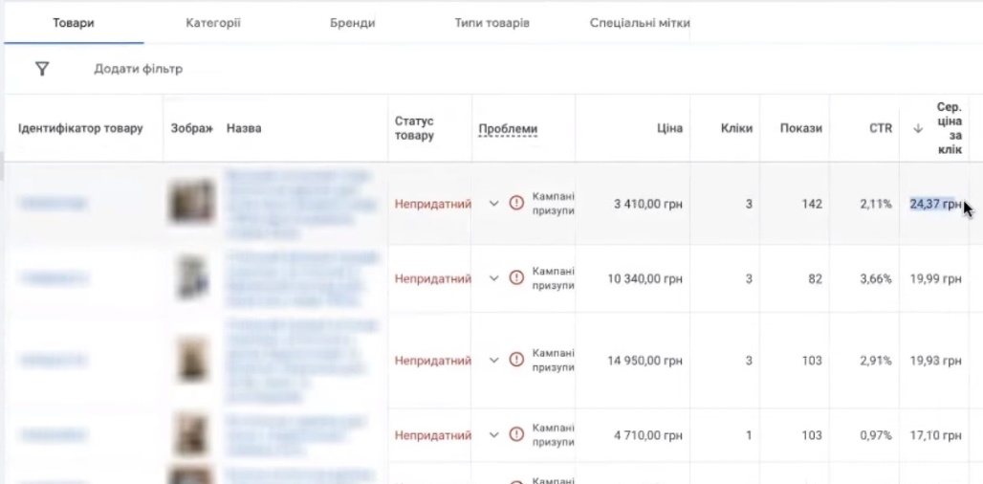Click the warning icon in 10 340,00 грн row

[516, 278]
